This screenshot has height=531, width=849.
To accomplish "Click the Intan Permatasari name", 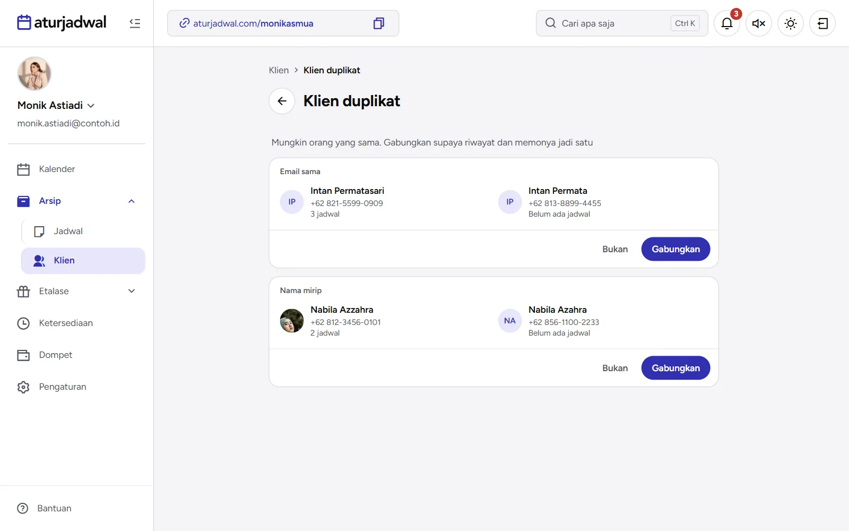I will pos(348,191).
